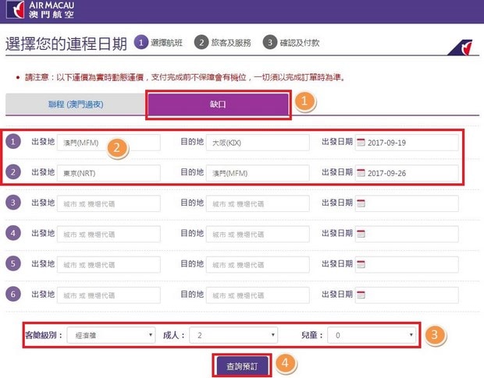Click row 5 出發日期 date input
This screenshot has width=484, height=378.
(x=407, y=264)
